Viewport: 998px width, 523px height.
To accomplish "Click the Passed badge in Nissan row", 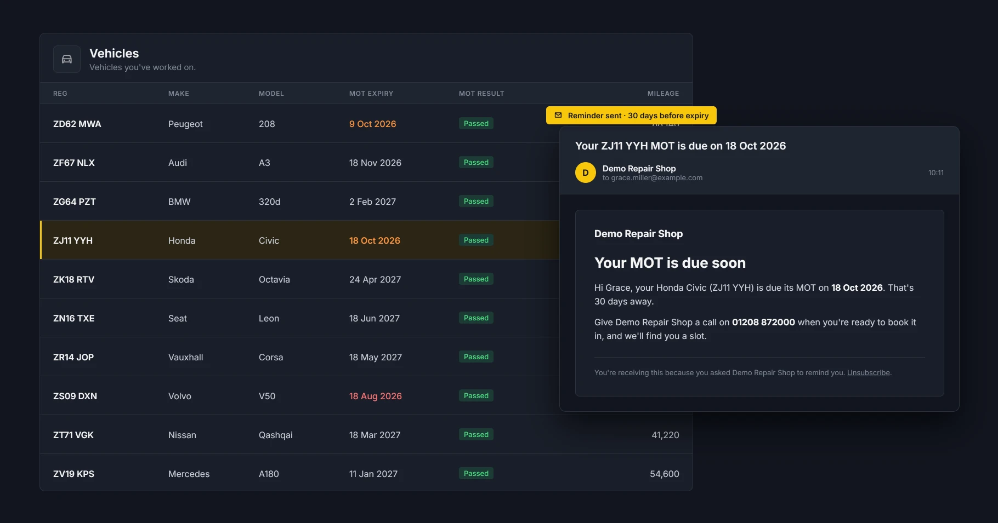I will click(x=476, y=434).
